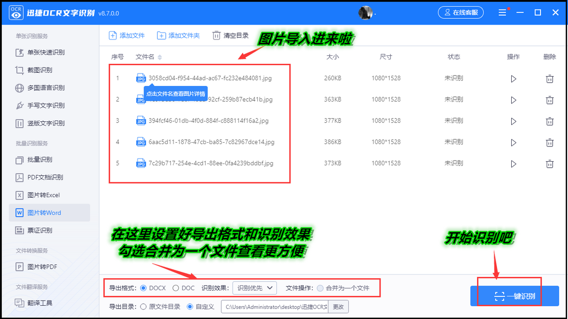This screenshot has height=319, width=568.
Task: Click the 图片转Word W icon
Action: click(x=19, y=213)
